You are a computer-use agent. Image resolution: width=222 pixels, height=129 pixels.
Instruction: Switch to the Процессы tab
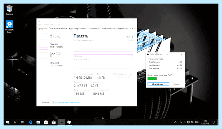pos(42,29)
